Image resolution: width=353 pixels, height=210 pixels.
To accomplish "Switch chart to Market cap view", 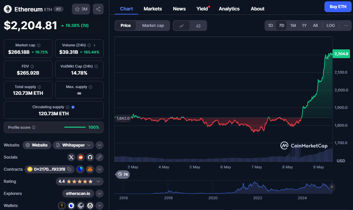I will coord(153,26).
